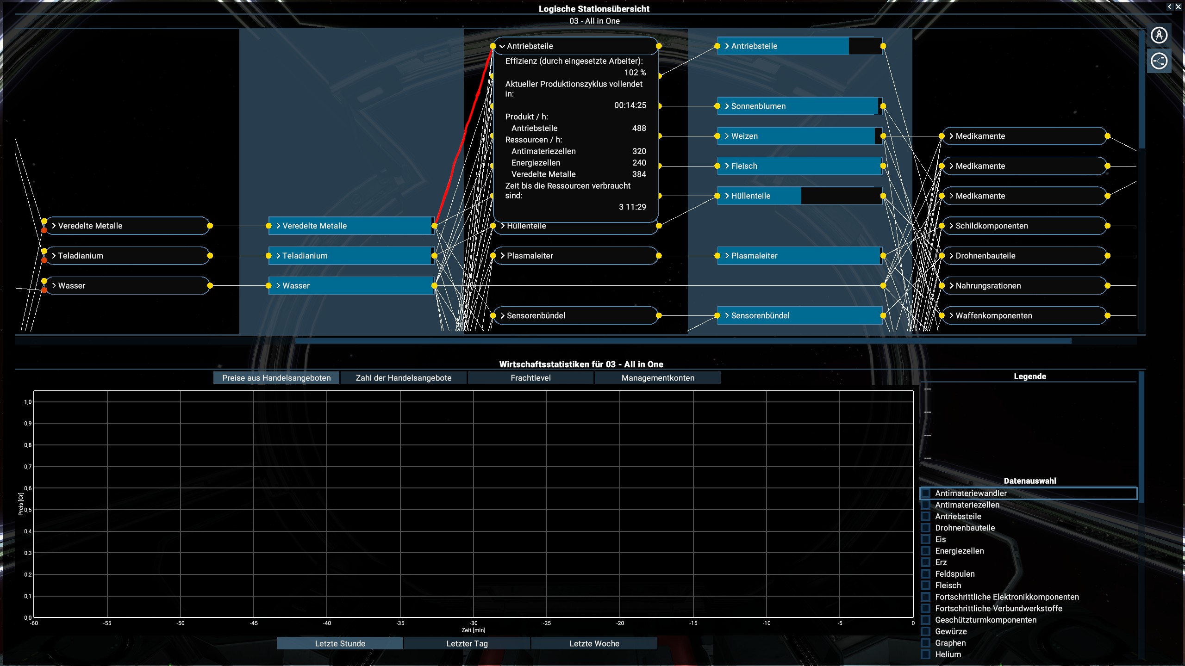Click the 3 11:29 resource depletion time

point(632,207)
